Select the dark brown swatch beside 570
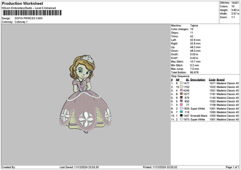The height and width of the screenshot is (170, 241). click(182, 97)
